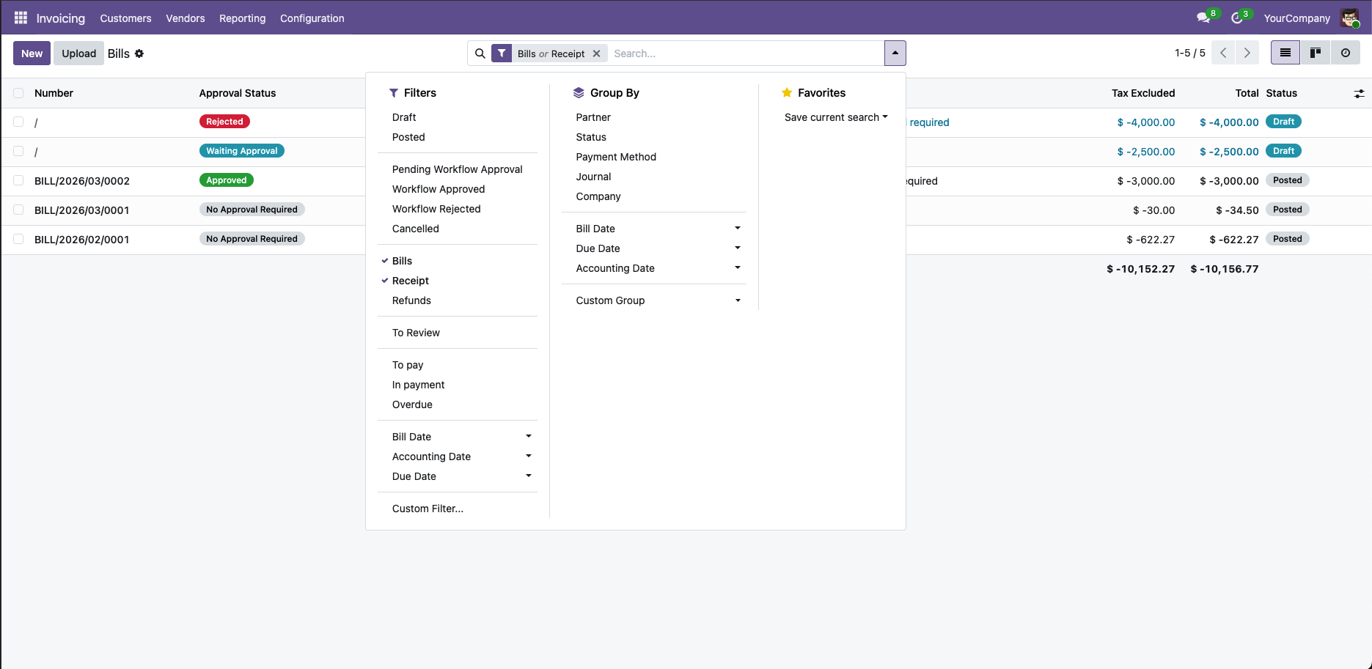Switch to Kanban view

[x=1316, y=53]
